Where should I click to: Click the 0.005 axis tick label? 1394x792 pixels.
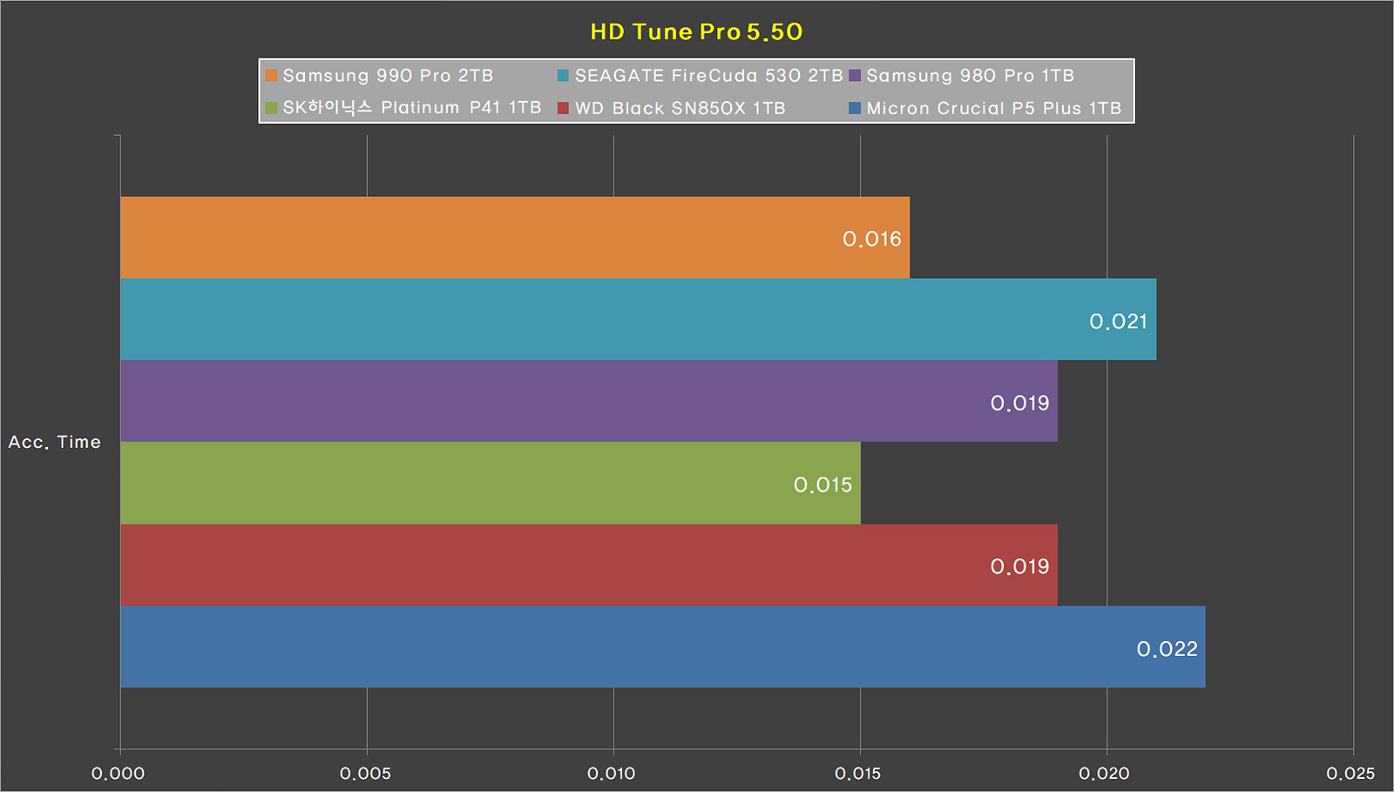(366, 773)
